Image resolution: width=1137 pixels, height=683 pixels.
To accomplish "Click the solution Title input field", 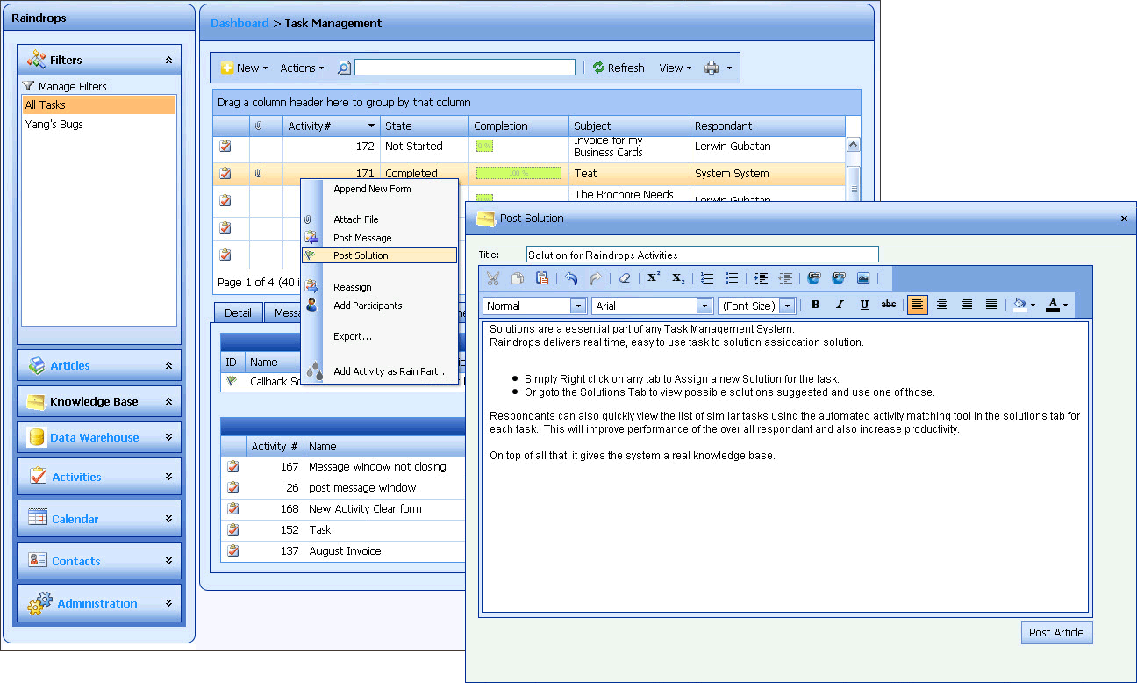I will [x=702, y=255].
